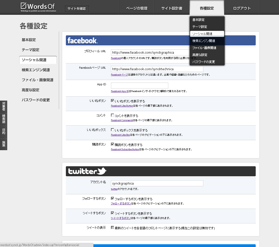Click the ツイートの表示 row label
This screenshot has width=279, height=247.
(96, 228)
